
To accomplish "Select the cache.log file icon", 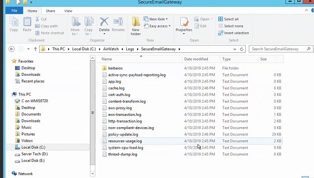I will tap(104, 88).
